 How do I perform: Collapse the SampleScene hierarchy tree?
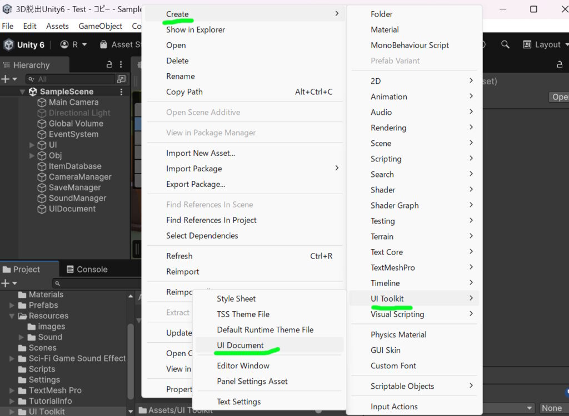click(22, 92)
